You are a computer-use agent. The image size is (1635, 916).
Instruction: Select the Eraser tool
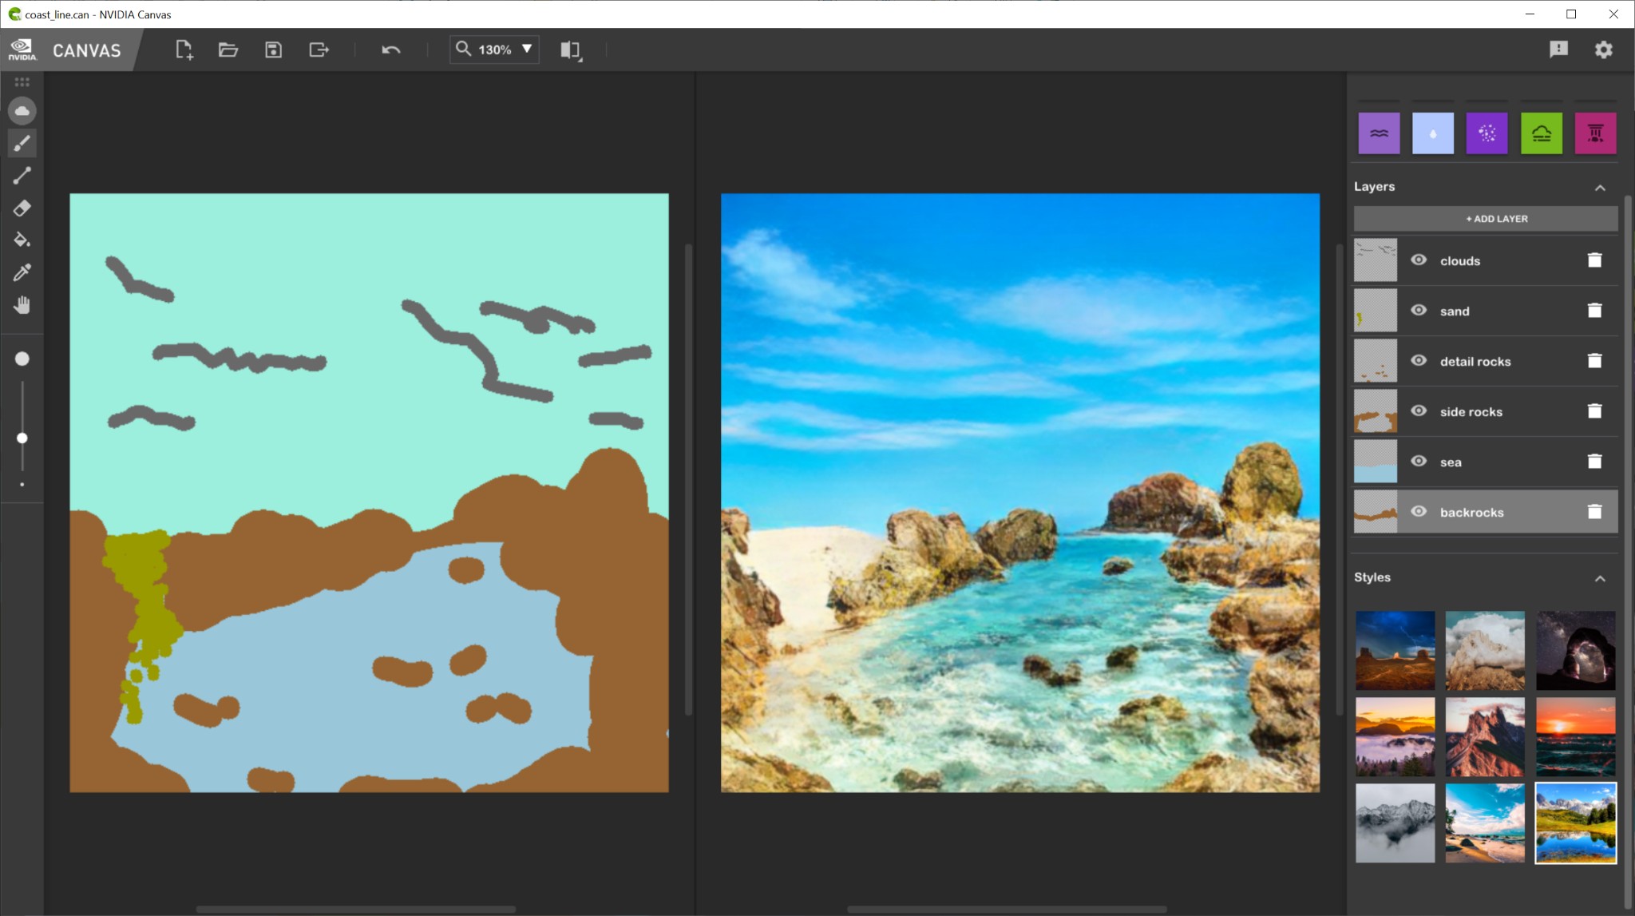click(x=22, y=208)
